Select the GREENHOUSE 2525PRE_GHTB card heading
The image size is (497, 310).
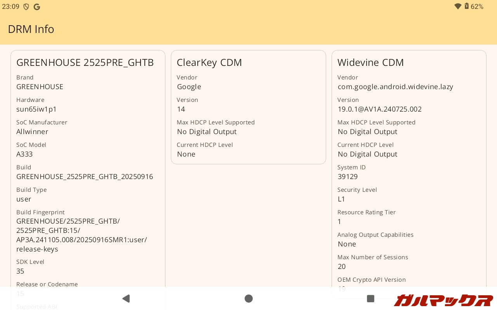coord(85,62)
